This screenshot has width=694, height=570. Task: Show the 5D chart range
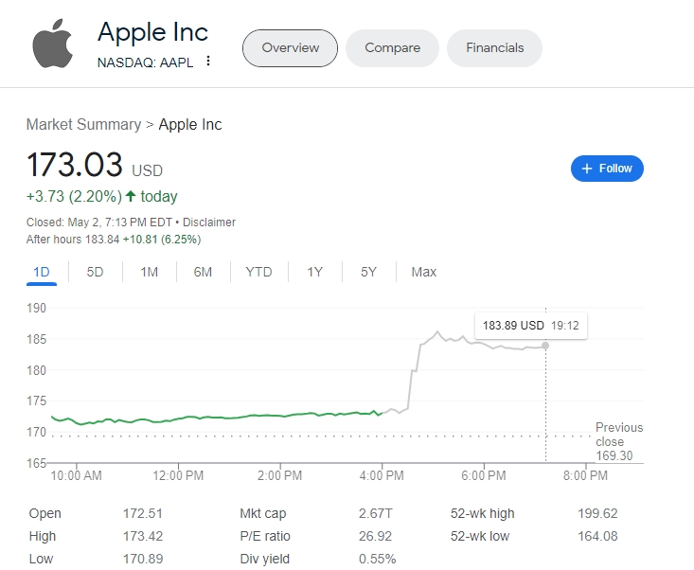(x=95, y=273)
